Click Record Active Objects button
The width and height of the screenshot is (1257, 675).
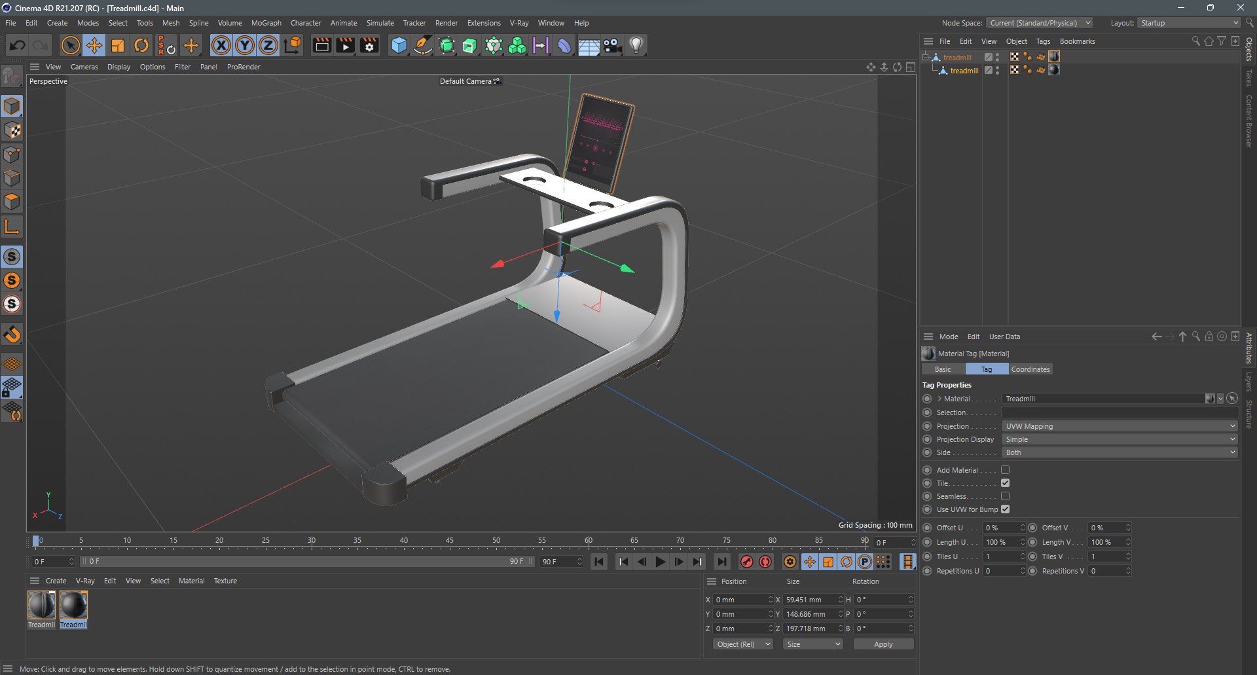(x=746, y=562)
